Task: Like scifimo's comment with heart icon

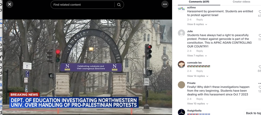Action: 260,12
